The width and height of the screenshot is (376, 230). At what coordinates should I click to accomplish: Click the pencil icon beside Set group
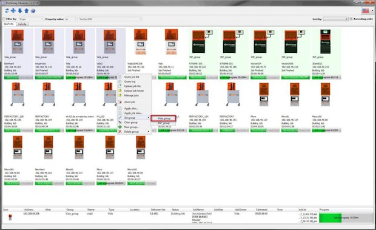120,118
